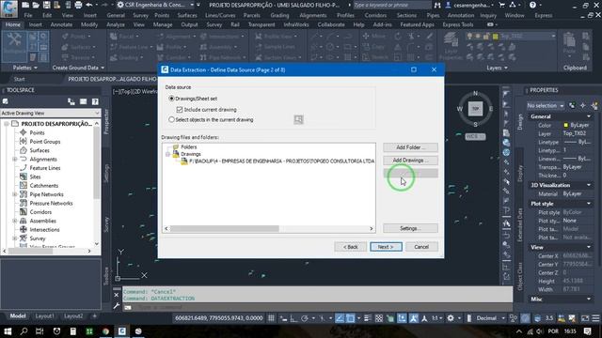Click the quick select icon in the Properties panel
This screenshot has height=338, width=602.
click(594, 105)
